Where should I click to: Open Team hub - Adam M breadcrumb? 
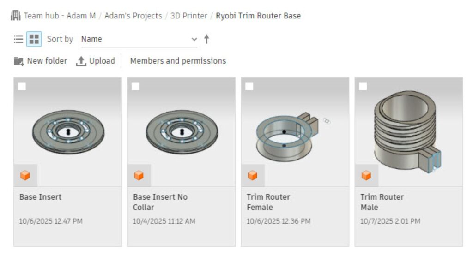60,16
